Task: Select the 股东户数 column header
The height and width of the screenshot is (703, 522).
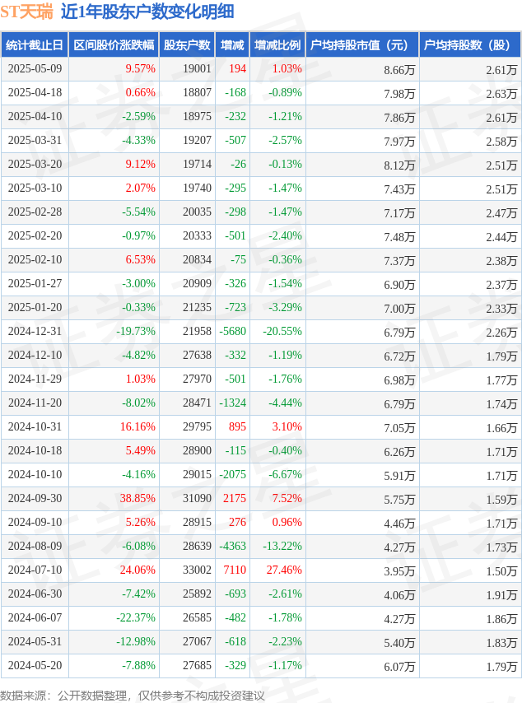Action: click(187, 44)
